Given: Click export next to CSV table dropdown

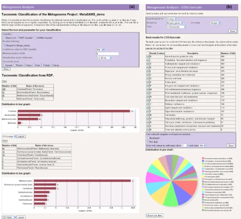Looking at the screenshot, I should [21, 217].
